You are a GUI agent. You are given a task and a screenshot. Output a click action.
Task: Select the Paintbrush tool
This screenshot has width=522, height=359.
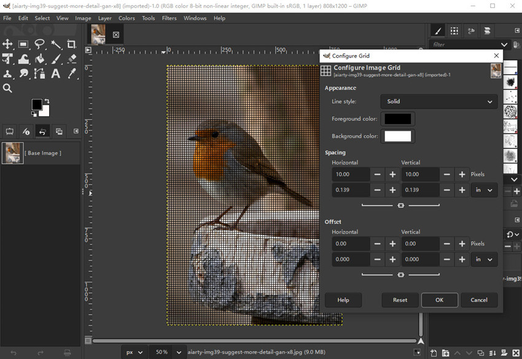pyautogui.click(x=56, y=59)
